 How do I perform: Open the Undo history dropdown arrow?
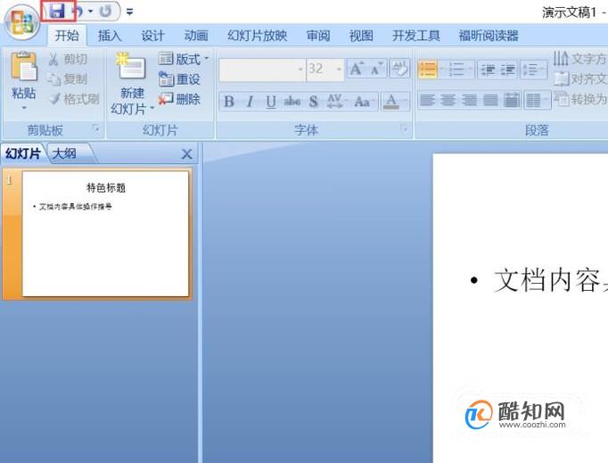pos(90,12)
